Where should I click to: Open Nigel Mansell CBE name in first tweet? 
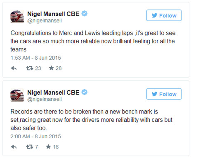[x=53, y=14]
